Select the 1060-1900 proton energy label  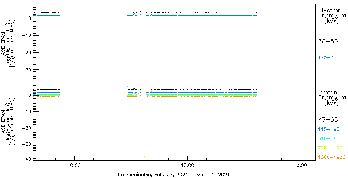[x=332, y=158]
